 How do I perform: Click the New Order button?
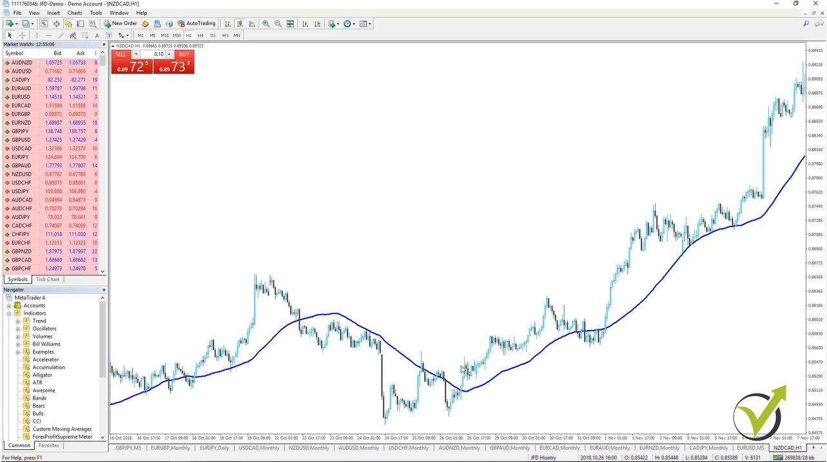tap(121, 24)
